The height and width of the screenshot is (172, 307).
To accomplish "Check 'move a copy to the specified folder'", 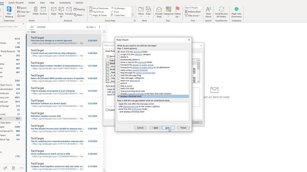I will pyautogui.click(x=118, y=62).
